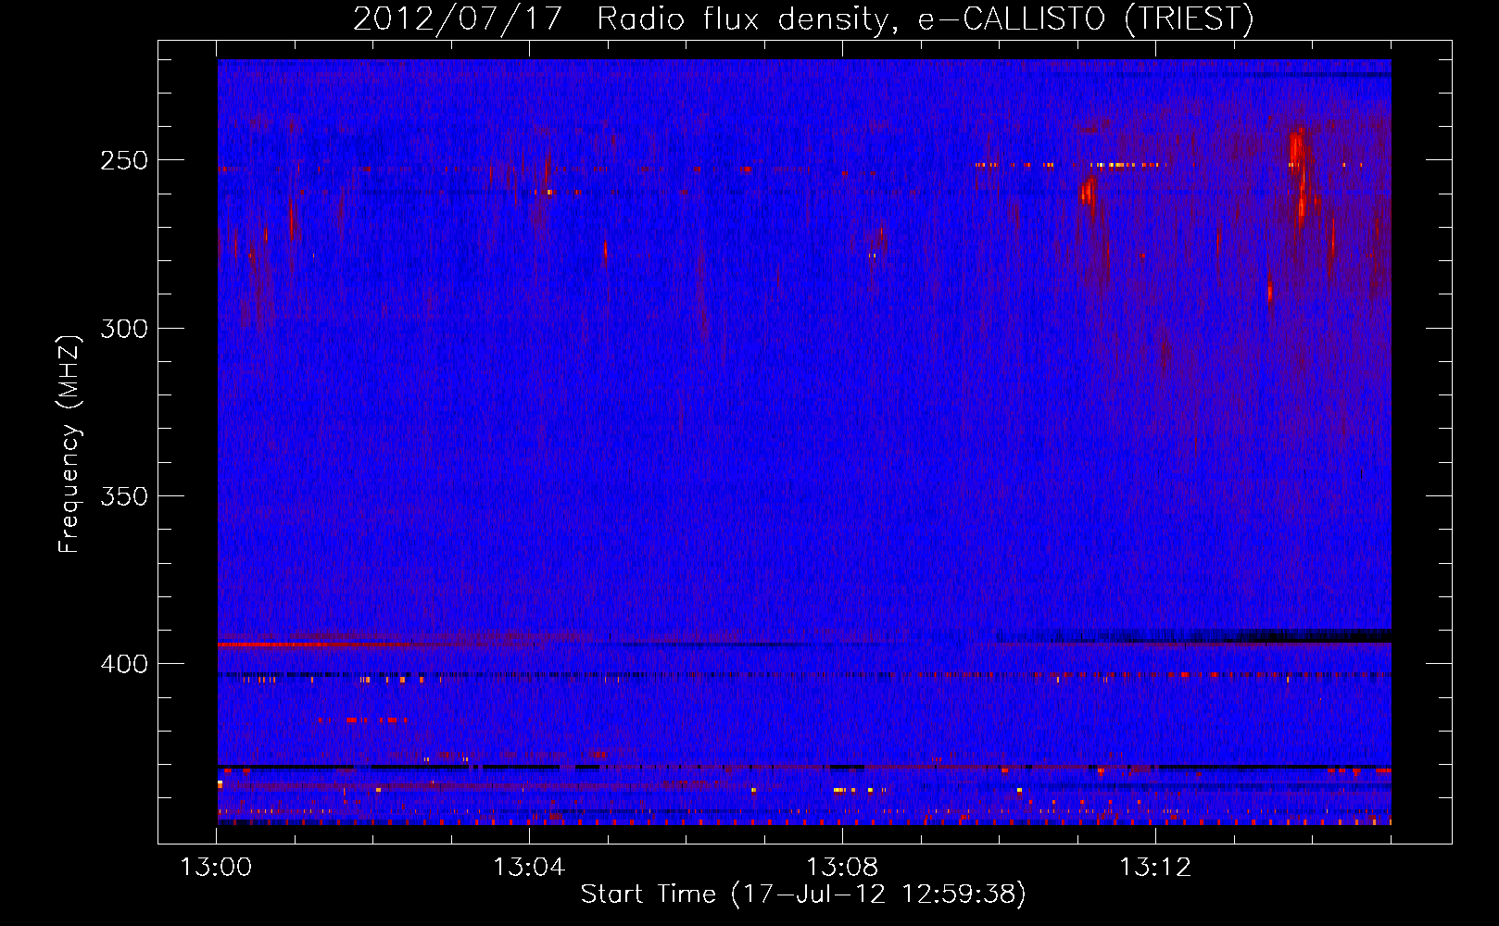Click the 13:12 time tick label

pyautogui.click(x=1155, y=868)
